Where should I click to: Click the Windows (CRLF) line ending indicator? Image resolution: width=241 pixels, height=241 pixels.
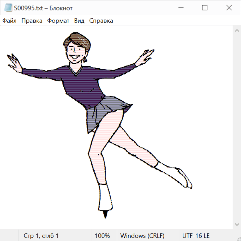pyautogui.click(x=142, y=236)
